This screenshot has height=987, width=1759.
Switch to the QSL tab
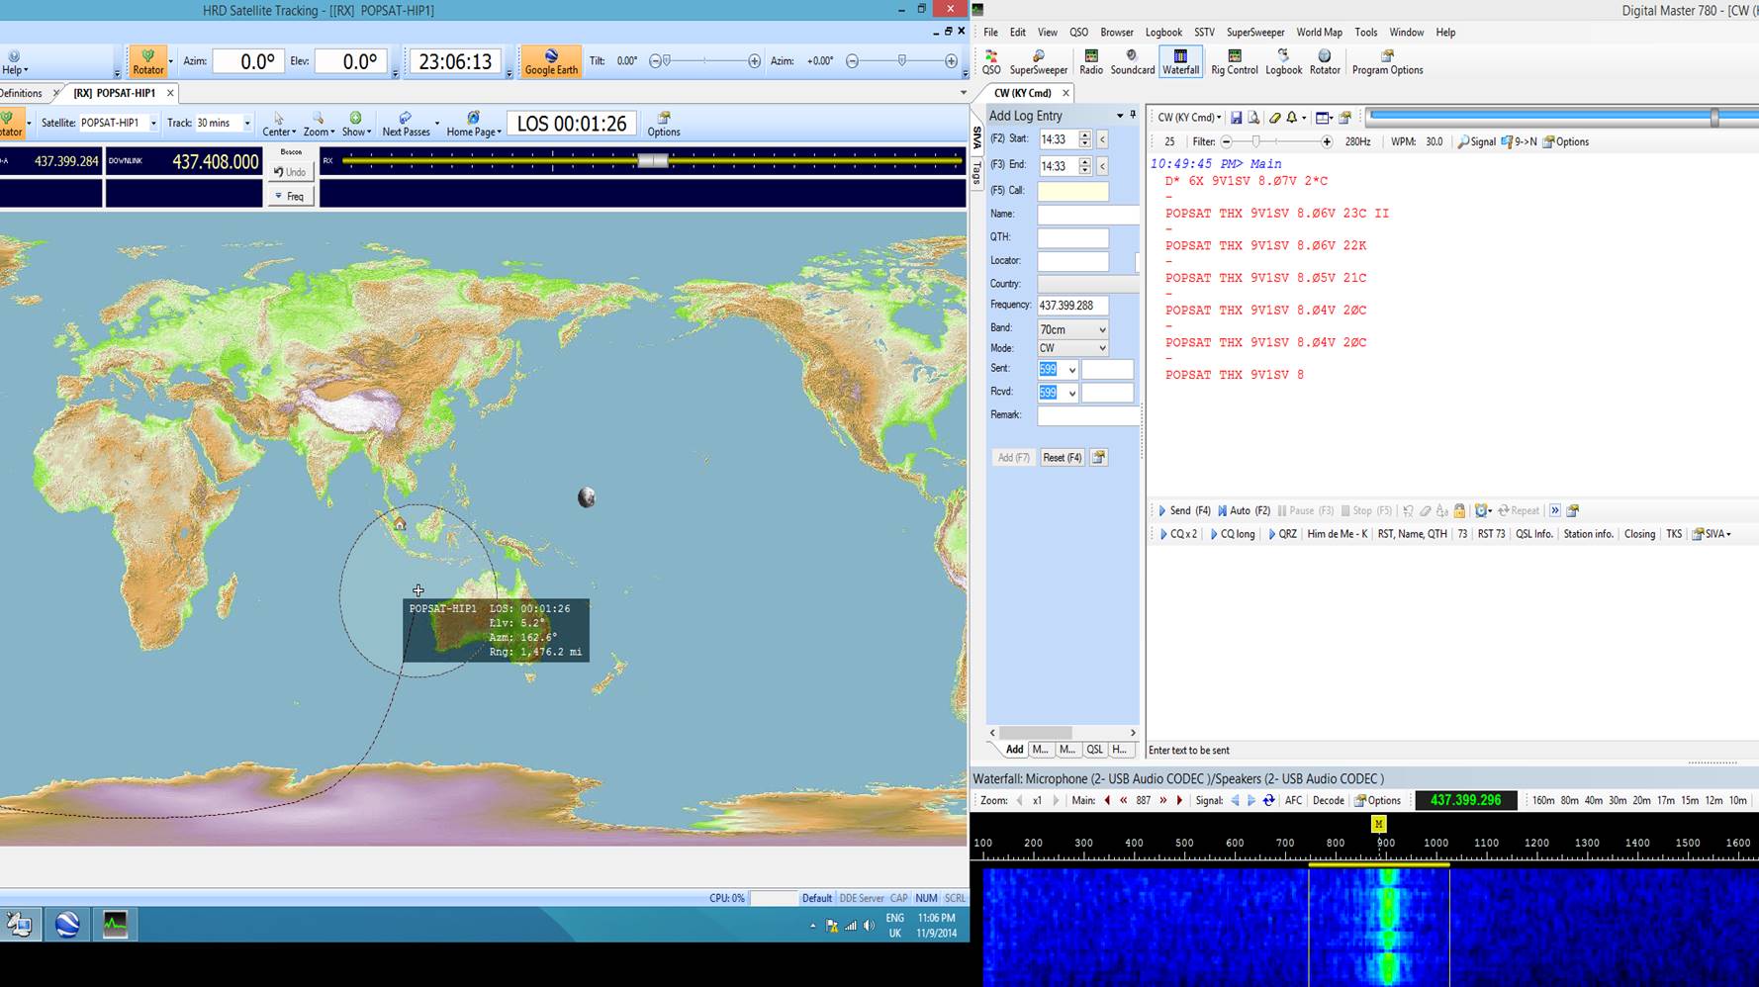pos(1094,750)
